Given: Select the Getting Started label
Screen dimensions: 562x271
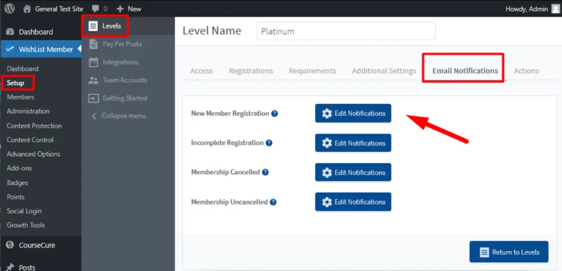Looking at the screenshot, I should pos(125,98).
